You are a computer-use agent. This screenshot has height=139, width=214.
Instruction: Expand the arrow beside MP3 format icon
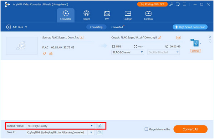click(200, 43)
